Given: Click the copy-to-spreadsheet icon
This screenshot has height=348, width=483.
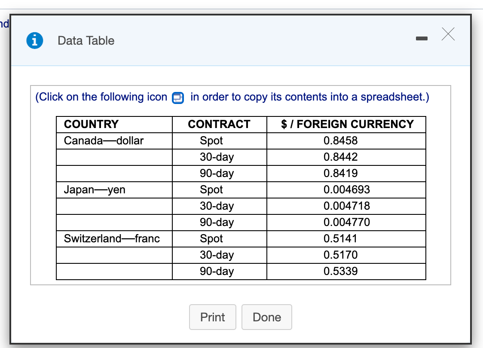Looking at the screenshot, I should click(178, 98).
